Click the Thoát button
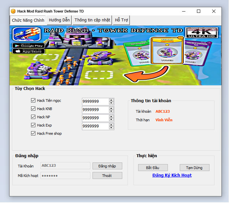This screenshot has height=203, width=229. (x=107, y=176)
